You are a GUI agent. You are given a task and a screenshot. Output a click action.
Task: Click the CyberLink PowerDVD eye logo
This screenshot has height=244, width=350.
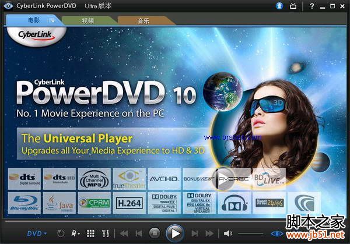coord(8,6)
